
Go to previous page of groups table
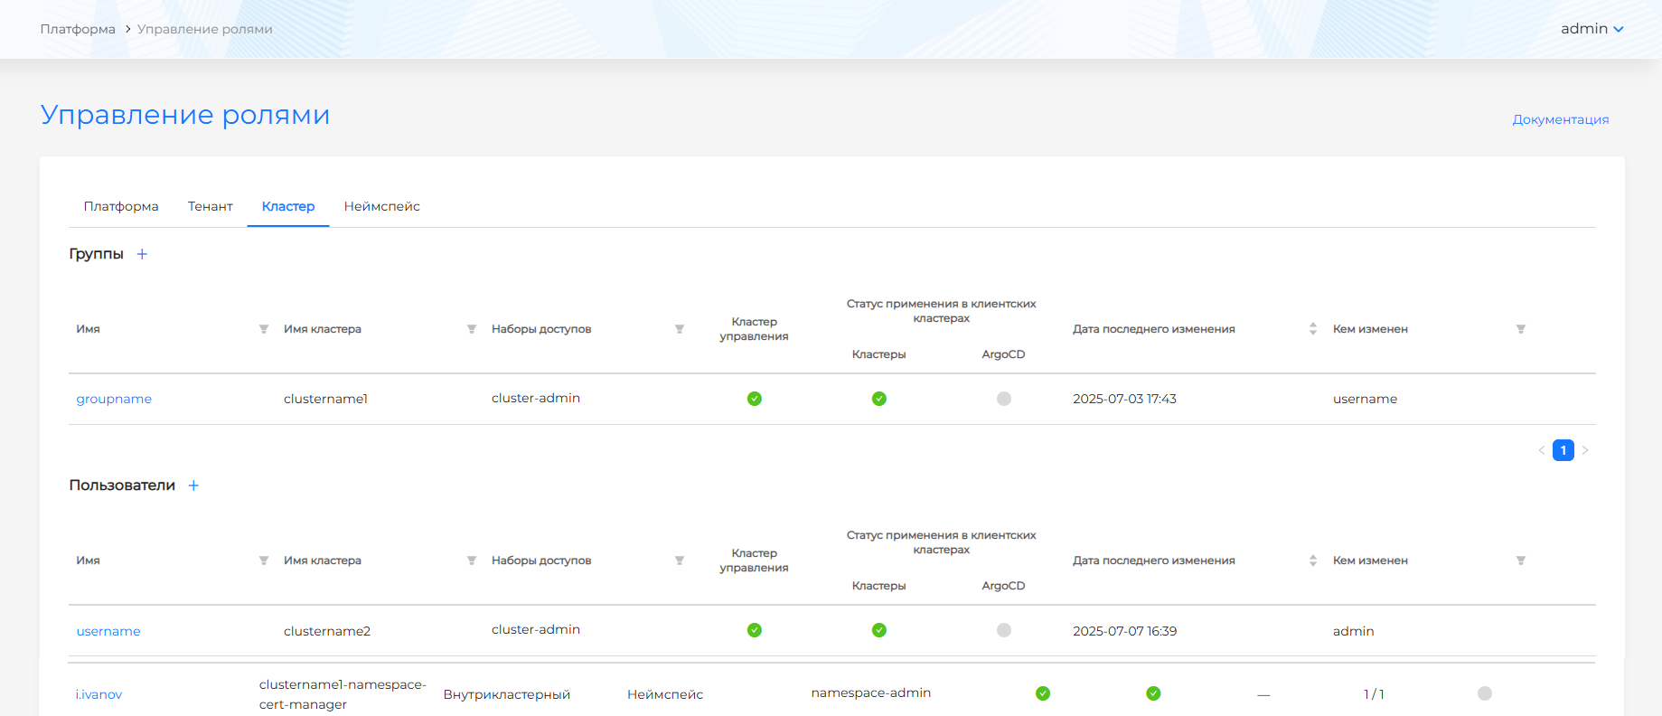(1542, 450)
